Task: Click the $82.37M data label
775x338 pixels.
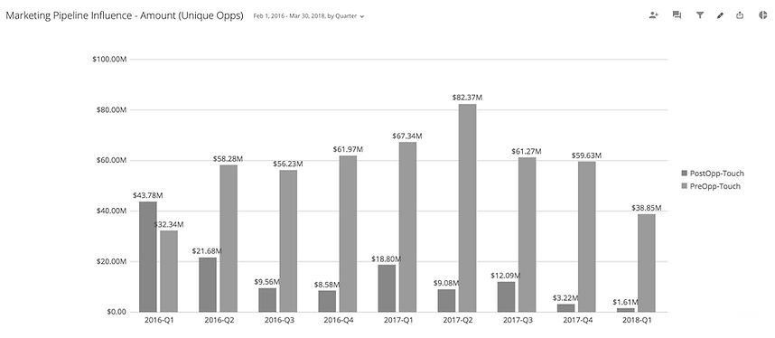Action: [x=468, y=98]
